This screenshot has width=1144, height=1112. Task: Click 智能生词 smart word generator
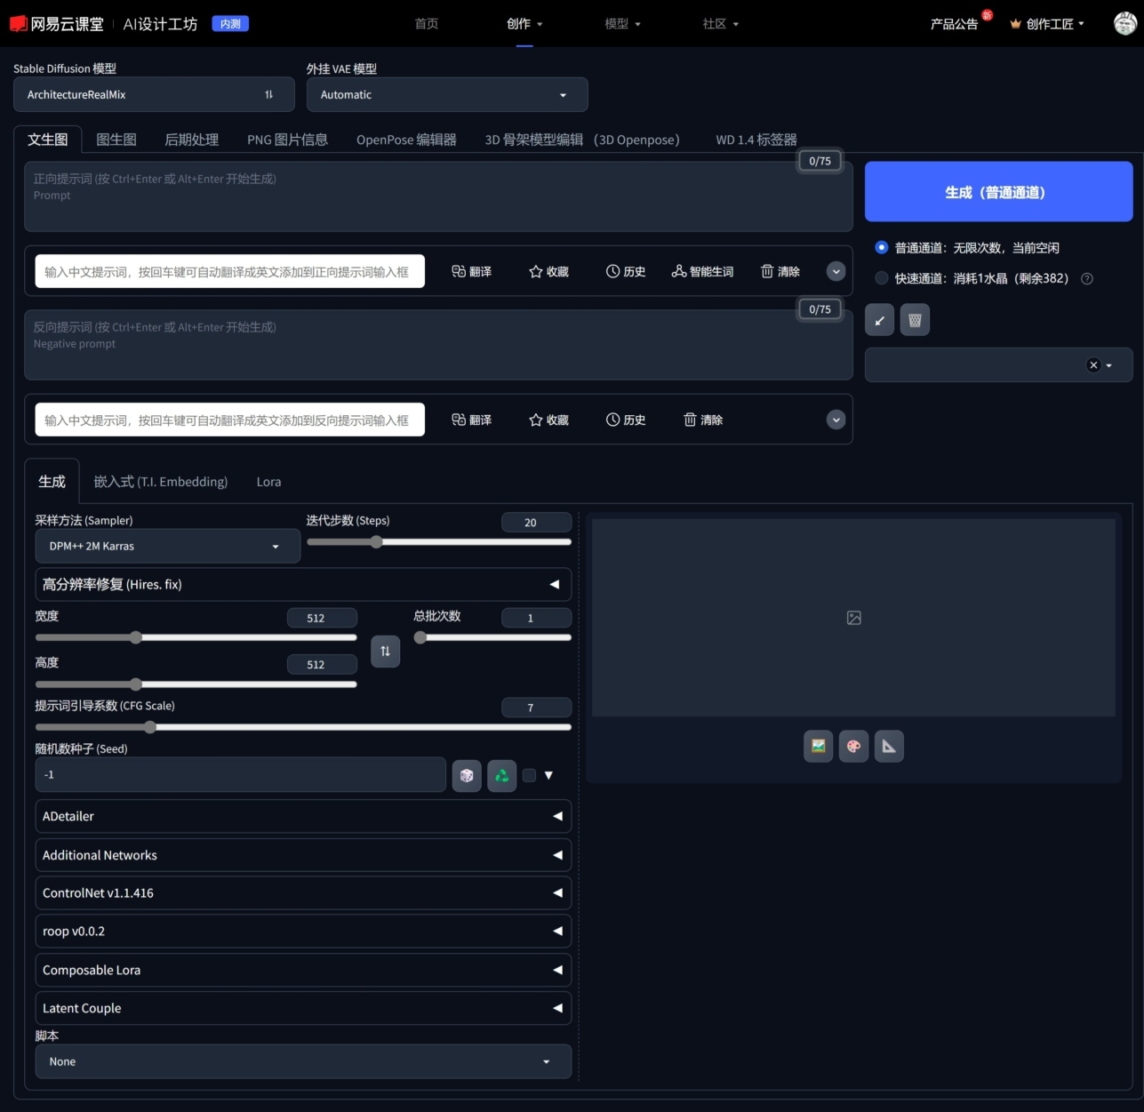[x=702, y=272]
